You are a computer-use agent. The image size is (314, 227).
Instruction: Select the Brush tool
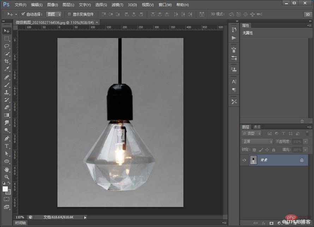click(x=7, y=85)
